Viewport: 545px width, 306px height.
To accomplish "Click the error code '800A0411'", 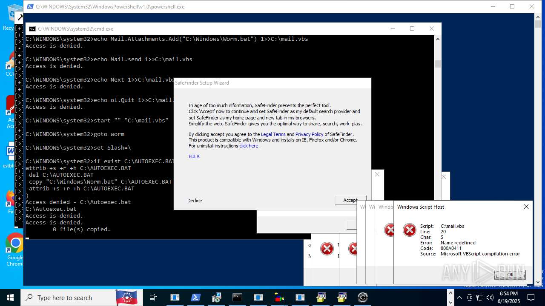I will [x=451, y=248].
